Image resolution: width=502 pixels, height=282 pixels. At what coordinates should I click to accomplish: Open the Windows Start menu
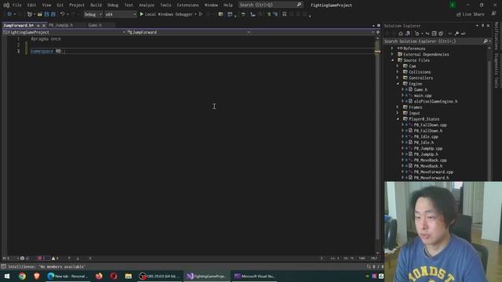tap(7, 276)
